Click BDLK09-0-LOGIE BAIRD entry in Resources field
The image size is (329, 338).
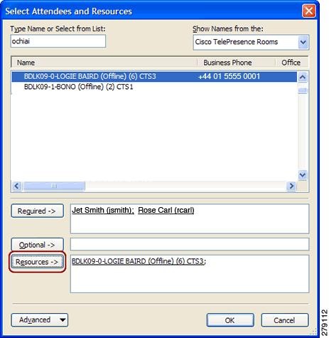point(139,261)
